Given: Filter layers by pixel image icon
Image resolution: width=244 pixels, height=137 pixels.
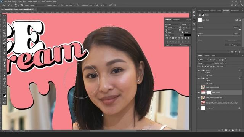Looking at the screenshot, I should pyautogui.click(x=210, y=59).
